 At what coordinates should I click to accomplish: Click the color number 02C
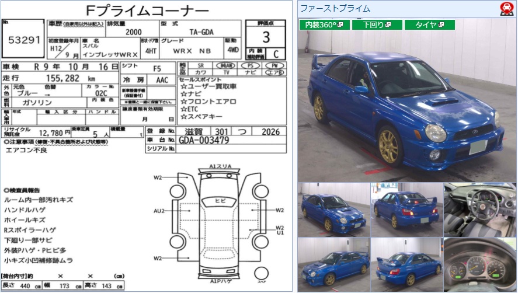coord(101,93)
